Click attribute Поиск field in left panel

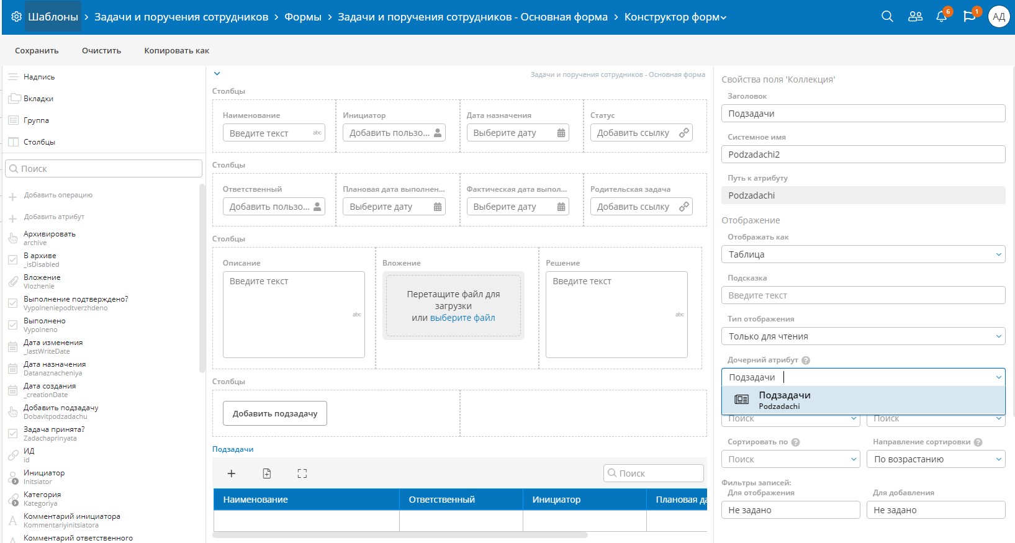click(x=104, y=169)
